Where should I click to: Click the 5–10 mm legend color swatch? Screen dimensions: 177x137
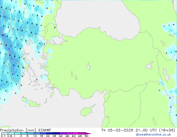30,133
